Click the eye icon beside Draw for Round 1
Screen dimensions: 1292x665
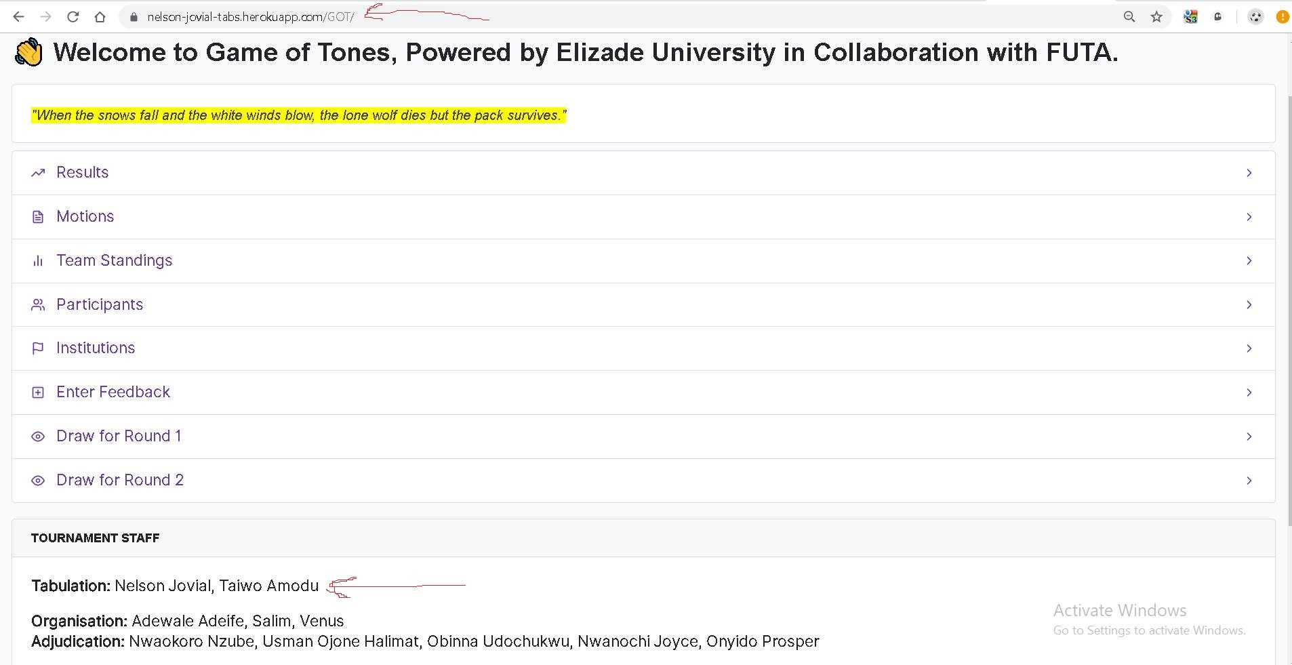pos(38,437)
